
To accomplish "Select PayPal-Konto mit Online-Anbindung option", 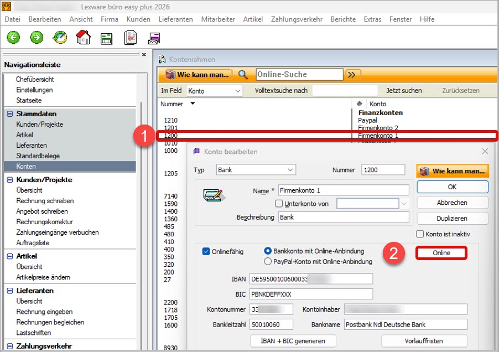I will 268,262.
